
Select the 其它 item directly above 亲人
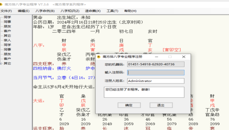point(7,36)
